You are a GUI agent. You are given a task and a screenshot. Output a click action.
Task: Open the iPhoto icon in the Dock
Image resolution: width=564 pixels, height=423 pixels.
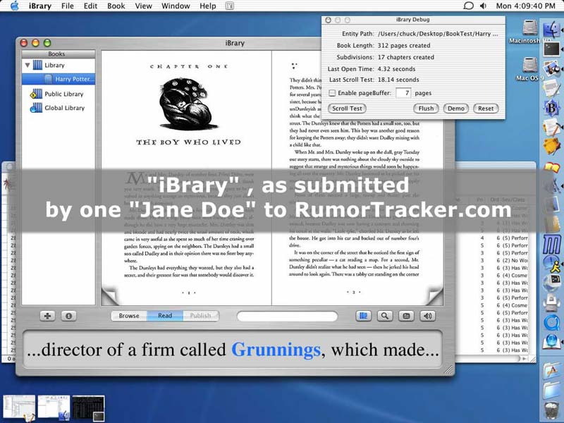552,68
